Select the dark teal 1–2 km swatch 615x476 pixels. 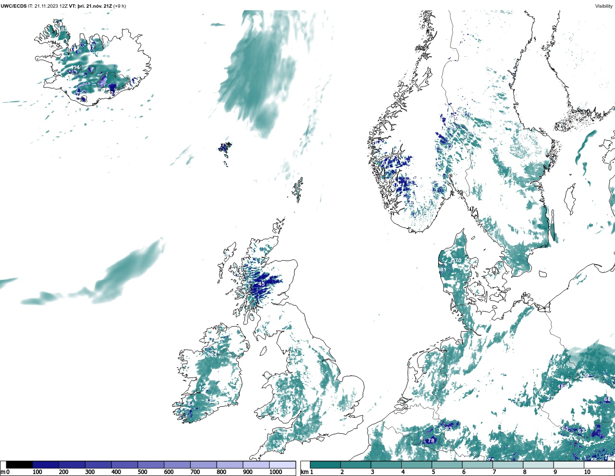pos(325,465)
